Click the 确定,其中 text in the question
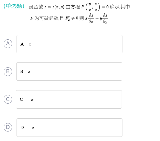Viewport: 160px width, 141px height. [x=120, y=7]
